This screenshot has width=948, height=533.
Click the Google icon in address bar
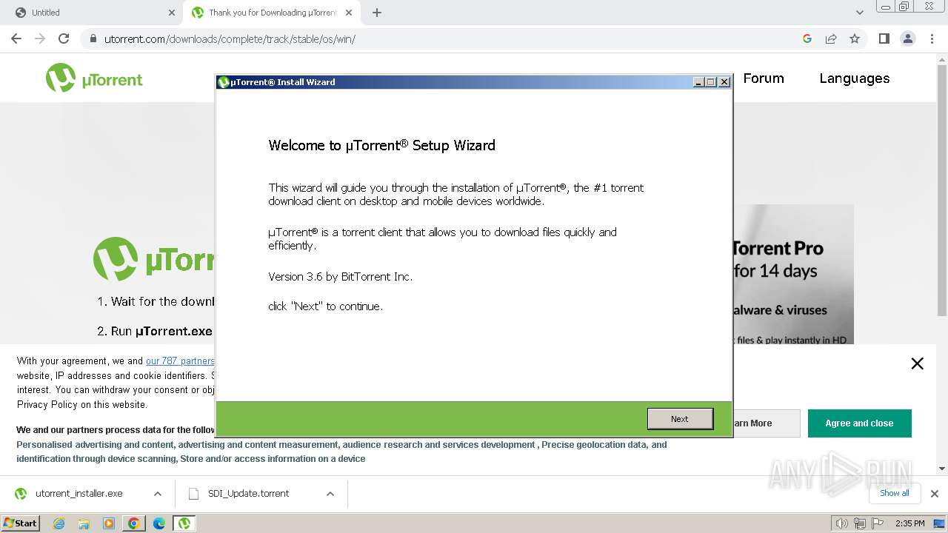point(807,38)
